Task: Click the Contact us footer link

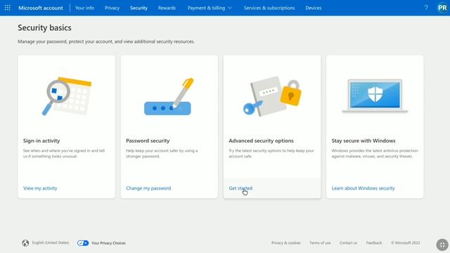Action: (349, 243)
